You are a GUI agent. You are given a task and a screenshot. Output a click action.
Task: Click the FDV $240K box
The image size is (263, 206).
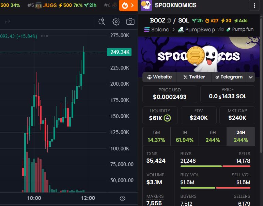199,115
